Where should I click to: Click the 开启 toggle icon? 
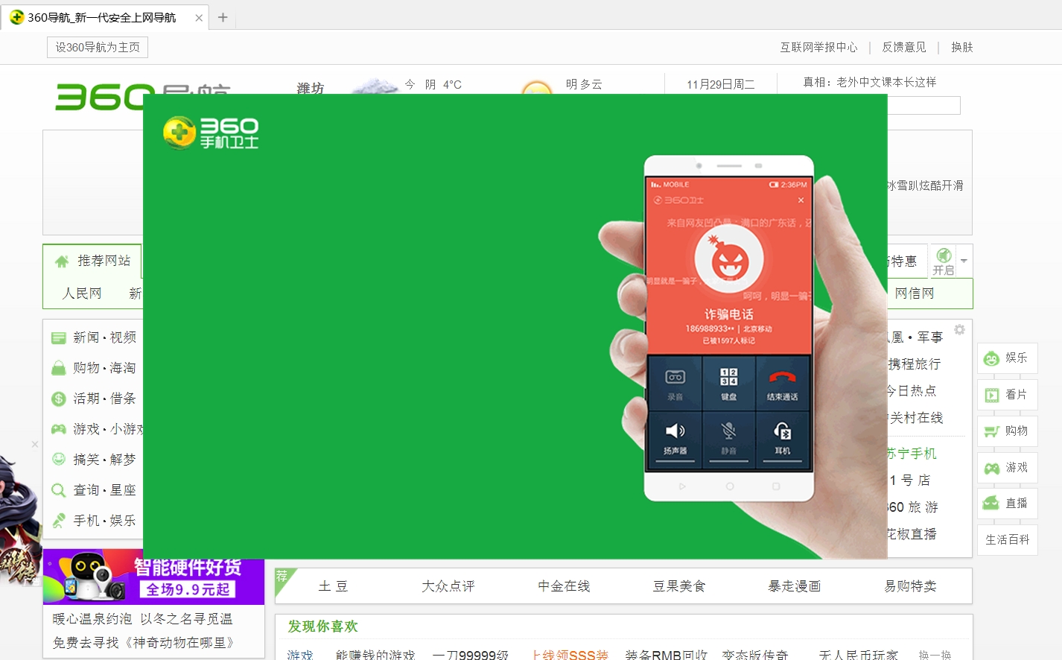click(943, 261)
